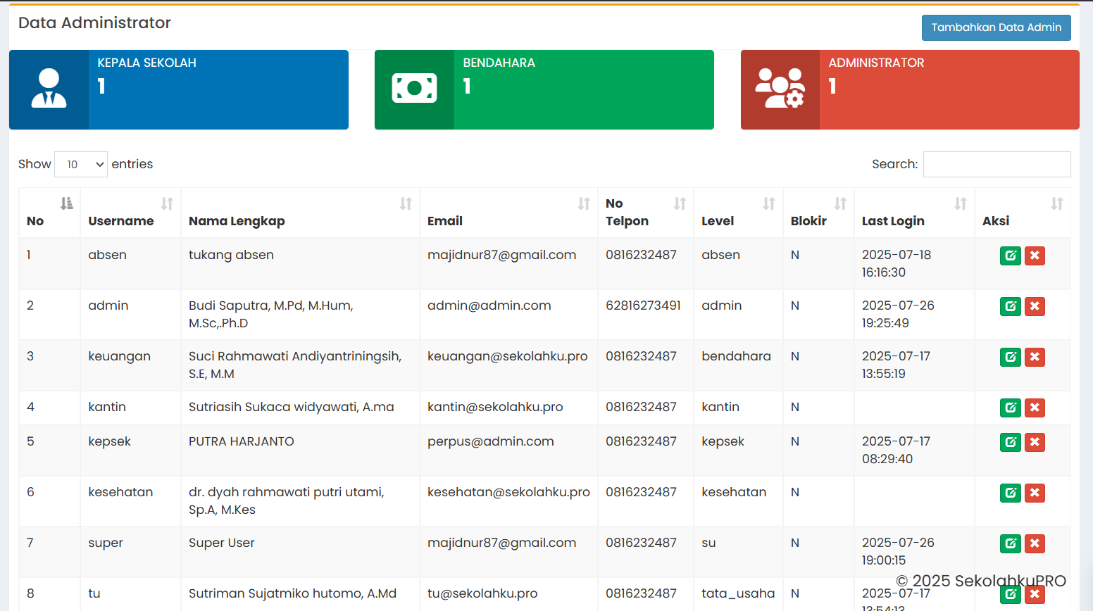
Task: Delete the admin user row
Action: (1035, 306)
